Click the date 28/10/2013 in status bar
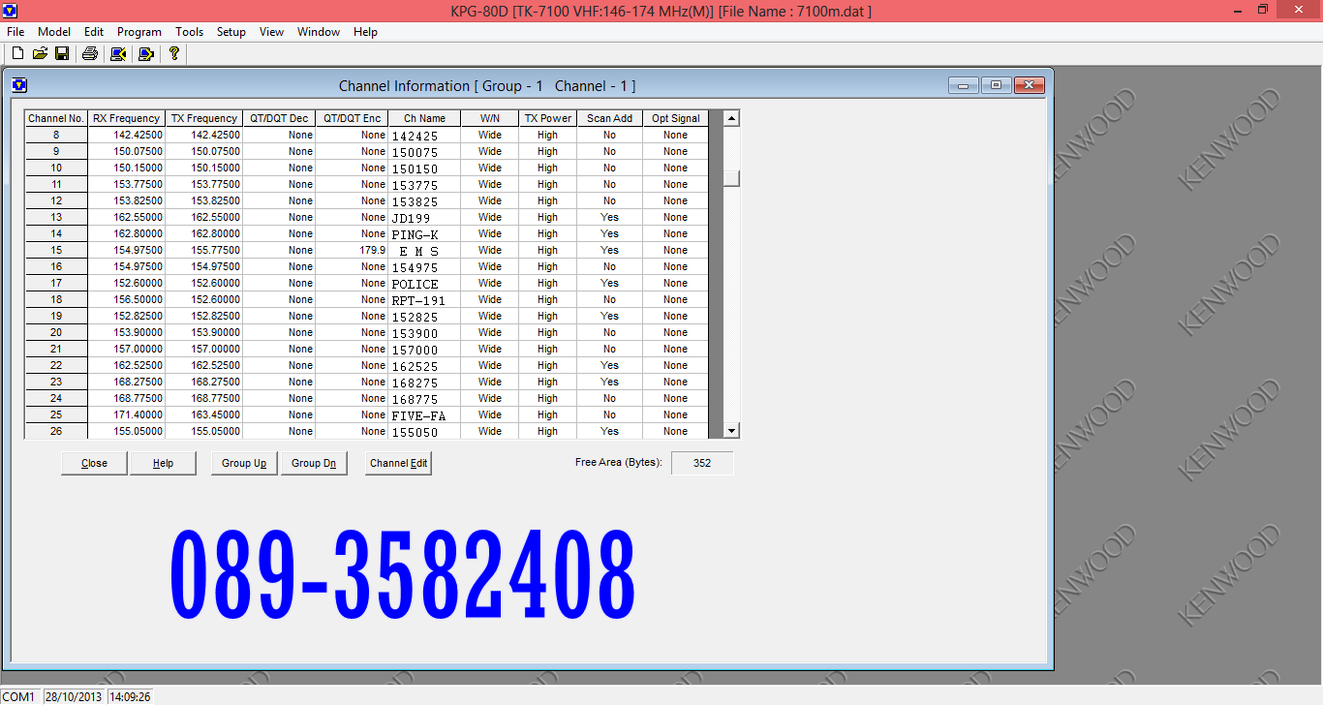Image resolution: width=1323 pixels, height=705 pixels. (x=75, y=696)
